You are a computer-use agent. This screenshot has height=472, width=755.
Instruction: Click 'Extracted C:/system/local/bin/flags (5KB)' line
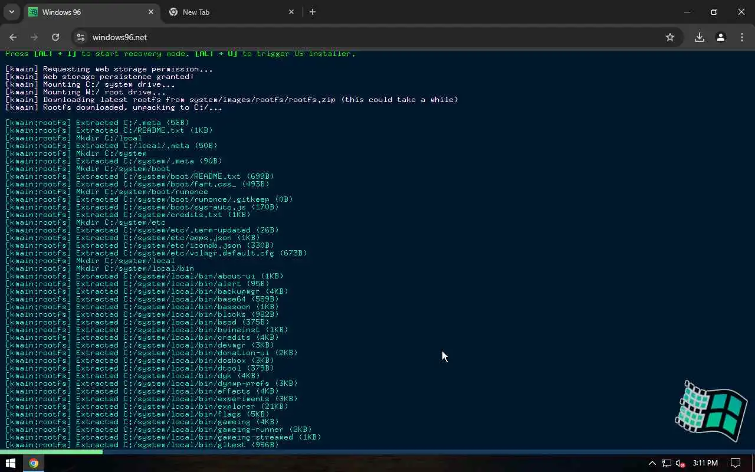[137, 414]
